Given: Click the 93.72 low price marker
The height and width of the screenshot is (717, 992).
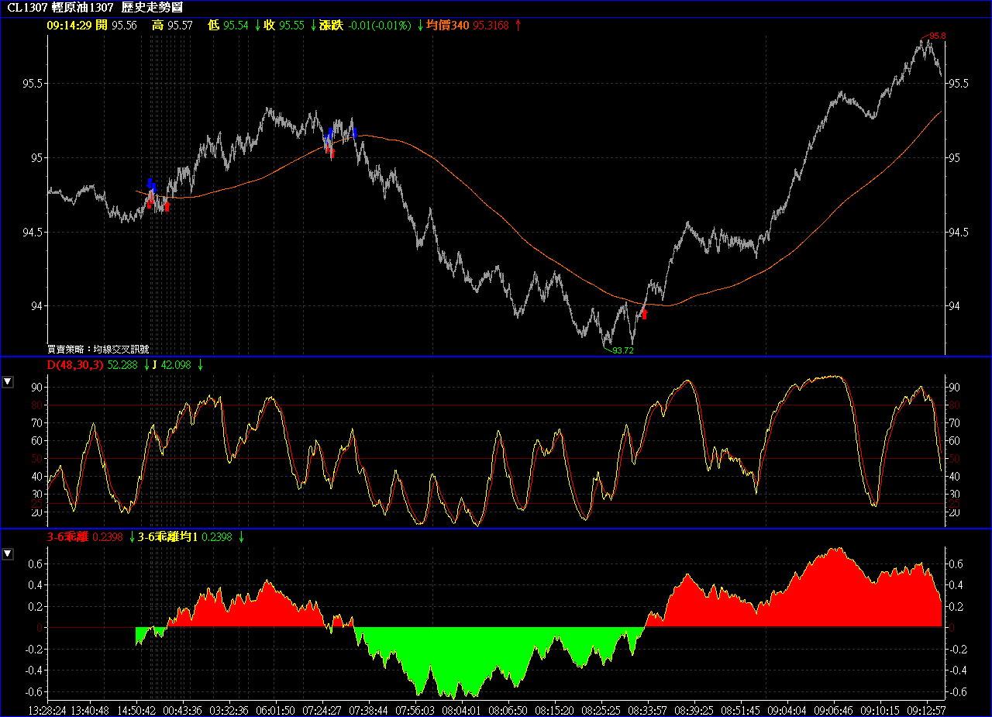Looking at the screenshot, I should (623, 350).
